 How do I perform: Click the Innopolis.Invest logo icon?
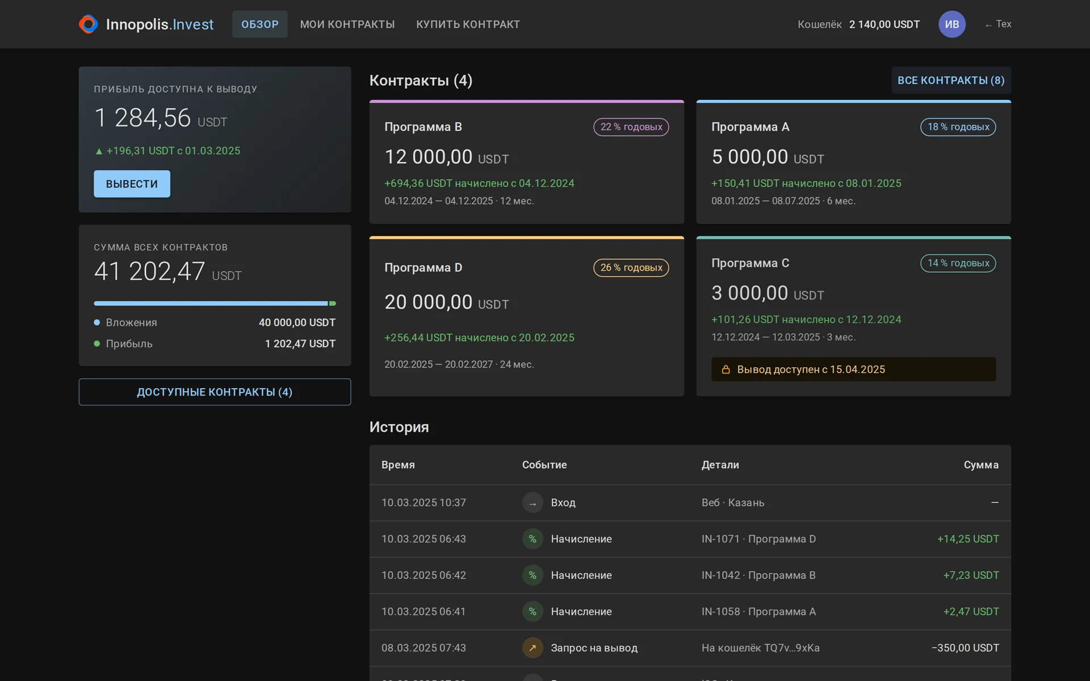click(88, 24)
